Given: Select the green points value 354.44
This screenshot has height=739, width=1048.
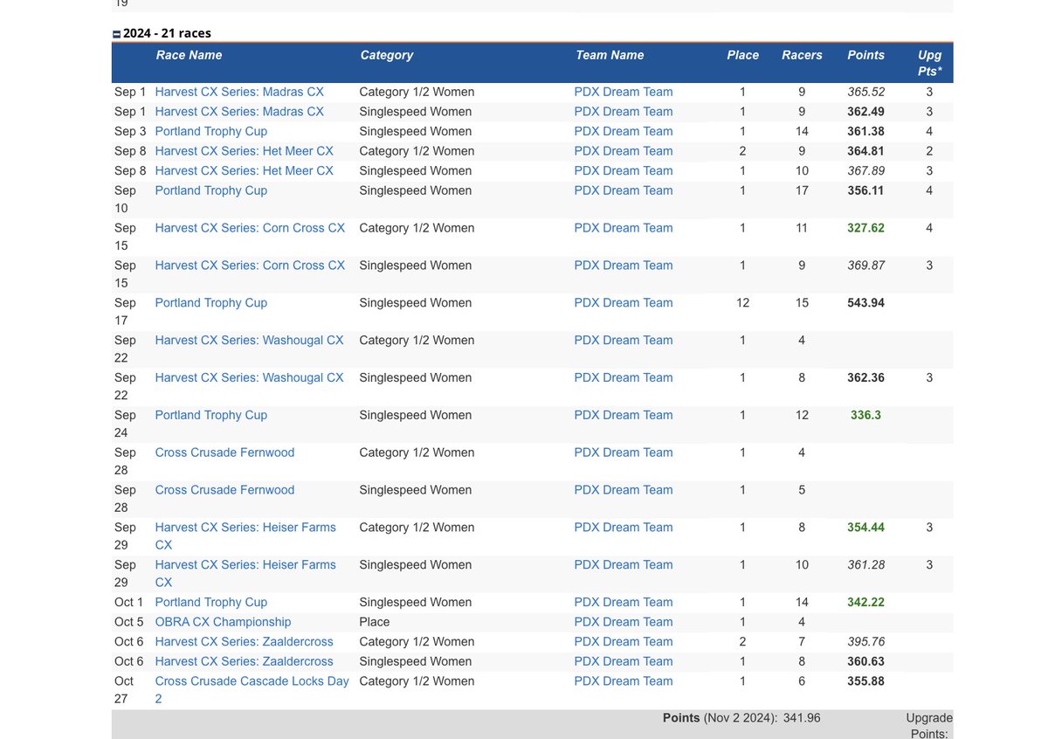Looking at the screenshot, I should (x=866, y=528).
